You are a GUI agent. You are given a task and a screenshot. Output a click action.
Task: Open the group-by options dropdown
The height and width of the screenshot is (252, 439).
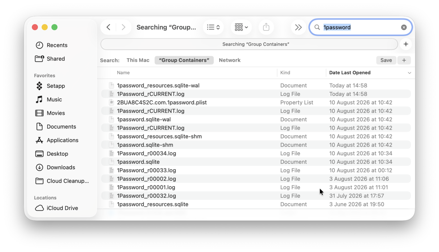(x=241, y=27)
